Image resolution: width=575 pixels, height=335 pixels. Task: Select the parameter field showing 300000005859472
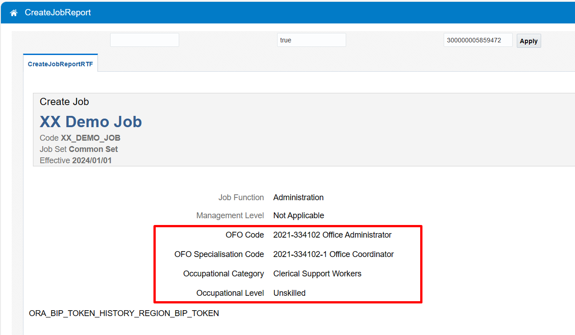478,40
